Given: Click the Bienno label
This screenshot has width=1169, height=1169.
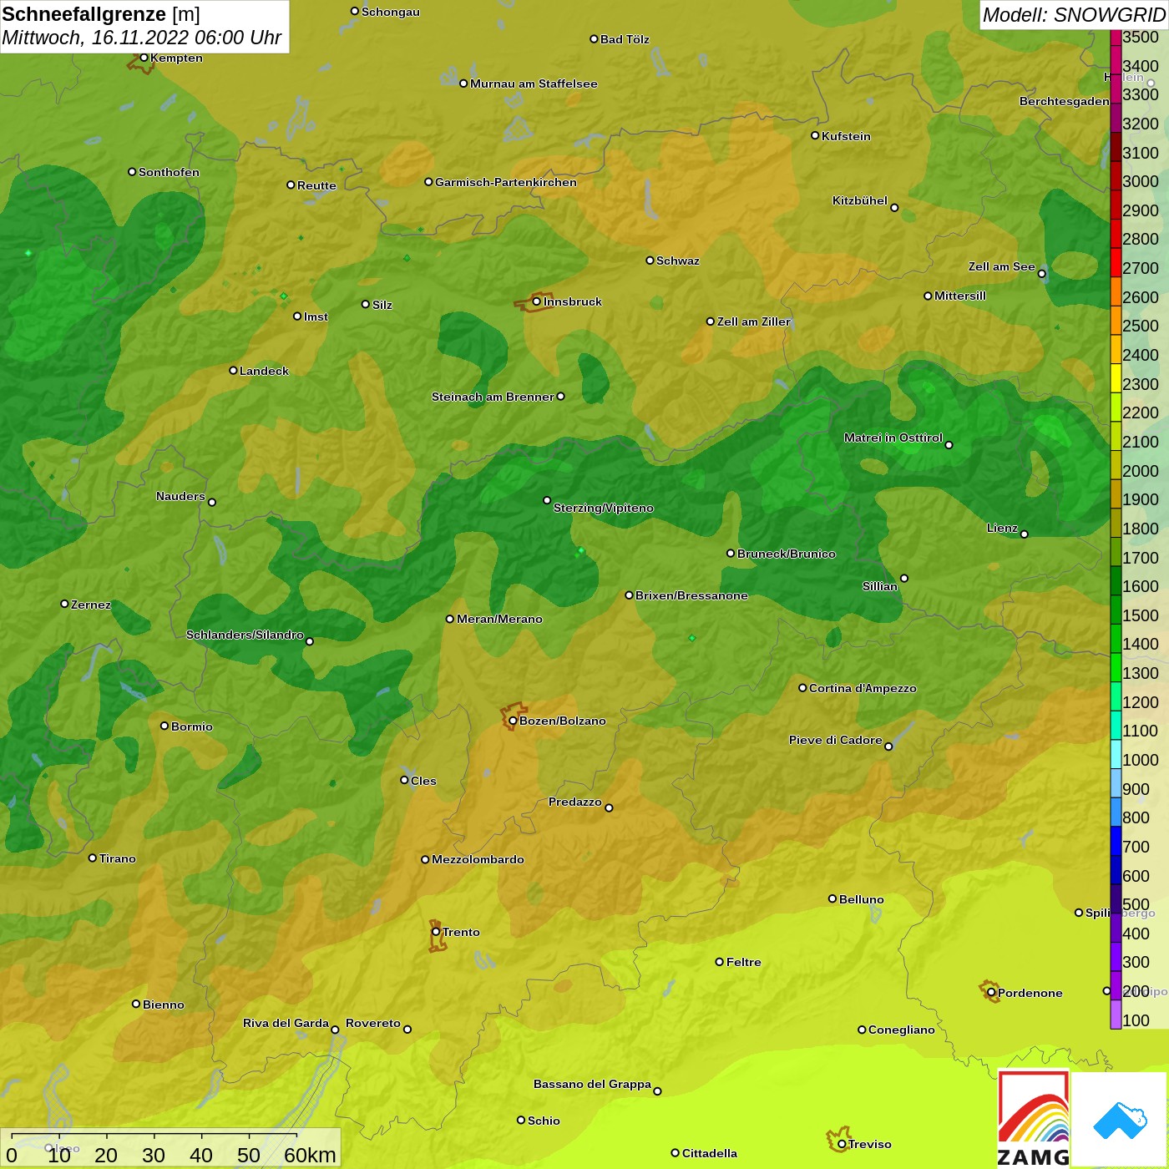Looking at the screenshot, I should 164,1005.
